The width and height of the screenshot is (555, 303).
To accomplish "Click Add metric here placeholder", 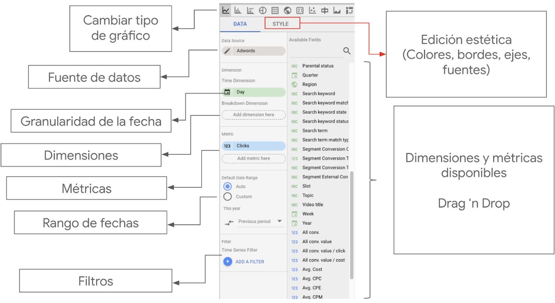I will click(x=253, y=158).
